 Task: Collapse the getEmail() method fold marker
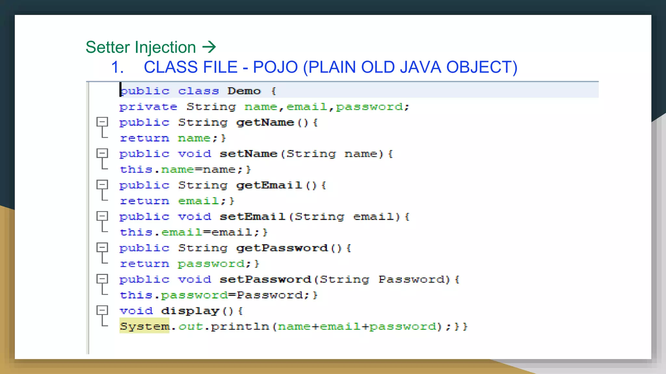pyautogui.click(x=102, y=185)
